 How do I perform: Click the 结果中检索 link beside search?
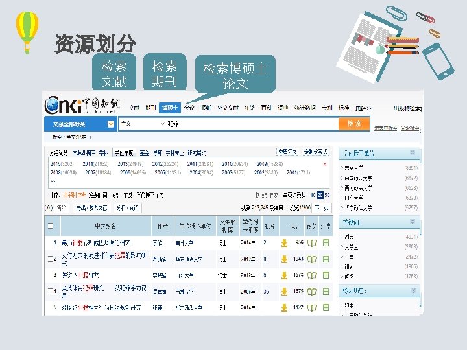pyautogui.click(x=385, y=128)
